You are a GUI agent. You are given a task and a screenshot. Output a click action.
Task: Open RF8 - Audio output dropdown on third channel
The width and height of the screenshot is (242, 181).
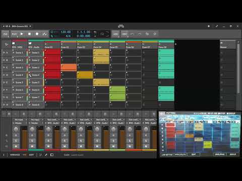(52, 123)
